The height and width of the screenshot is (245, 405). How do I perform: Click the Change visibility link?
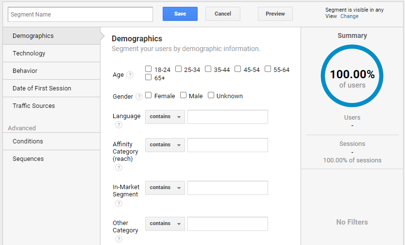click(x=349, y=16)
